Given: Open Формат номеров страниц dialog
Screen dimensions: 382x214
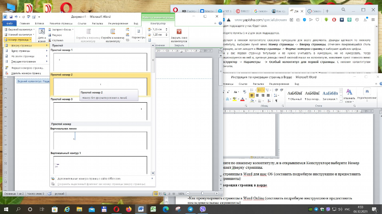Looking at the screenshot, I should 26,68.
